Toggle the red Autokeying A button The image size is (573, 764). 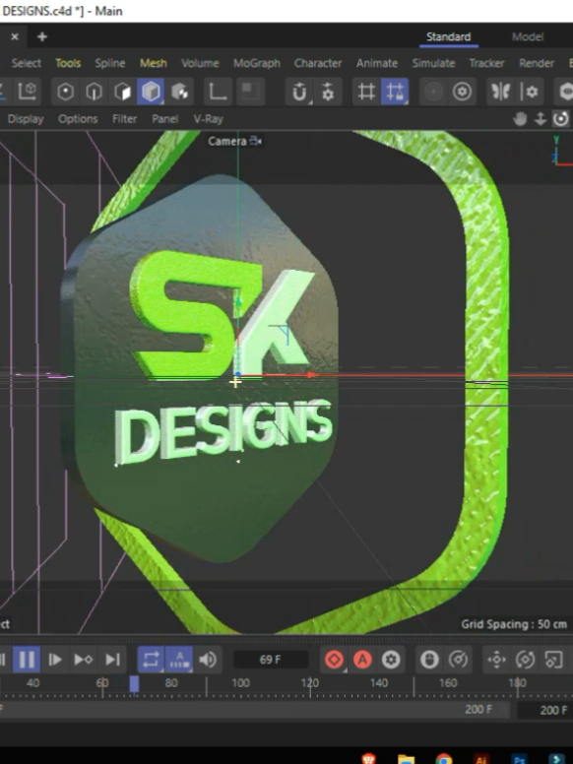click(362, 660)
